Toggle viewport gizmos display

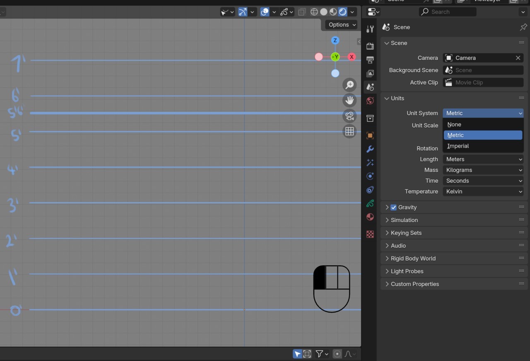click(x=243, y=12)
